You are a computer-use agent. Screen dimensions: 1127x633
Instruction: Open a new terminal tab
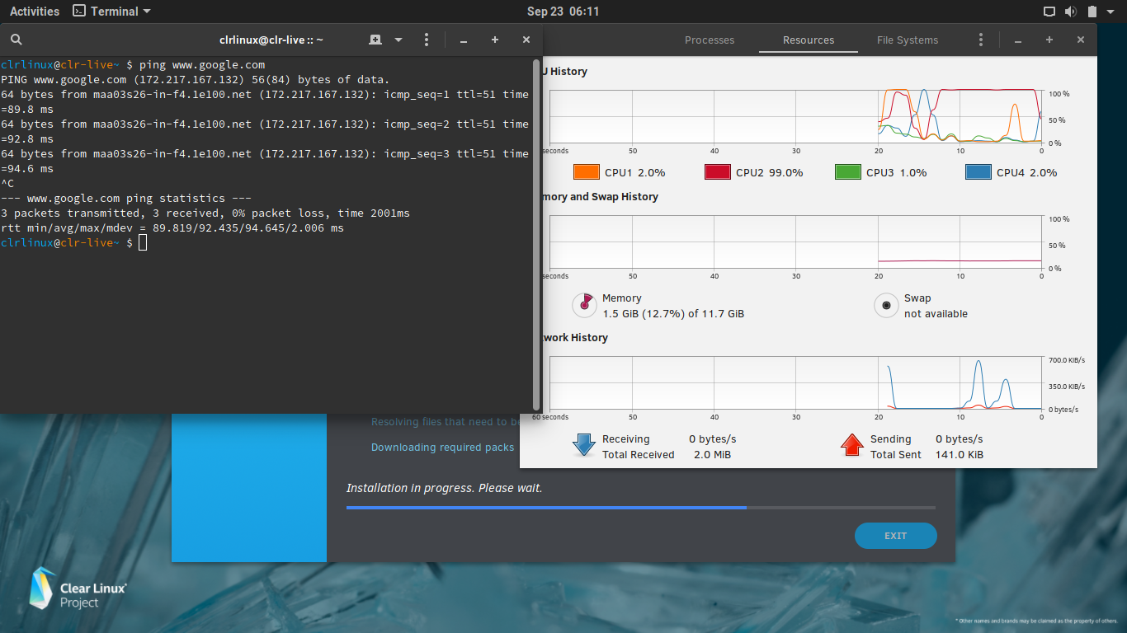pos(374,40)
